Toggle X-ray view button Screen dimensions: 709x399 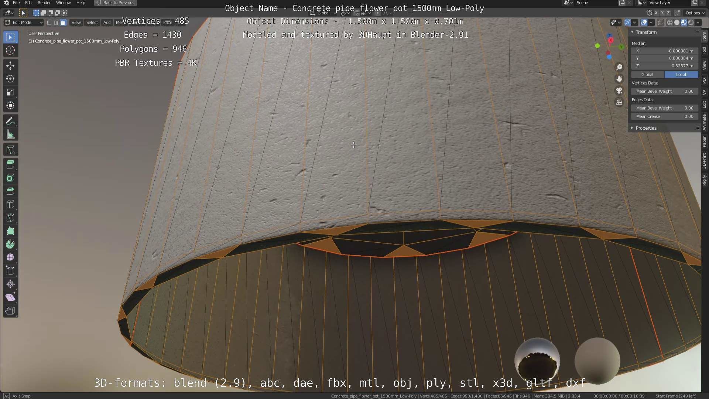pyautogui.click(x=661, y=23)
